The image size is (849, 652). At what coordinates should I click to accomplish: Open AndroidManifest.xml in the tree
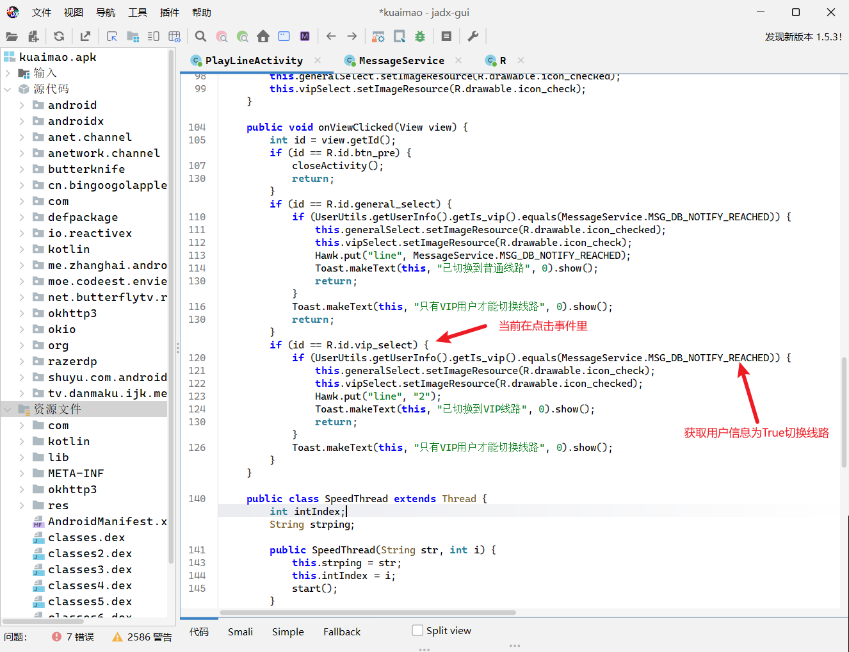click(x=106, y=521)
